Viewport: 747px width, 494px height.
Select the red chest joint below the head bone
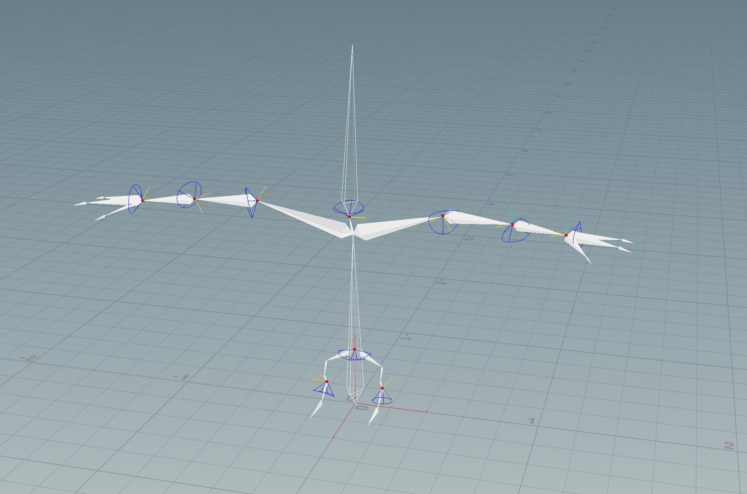click(349, 217)
